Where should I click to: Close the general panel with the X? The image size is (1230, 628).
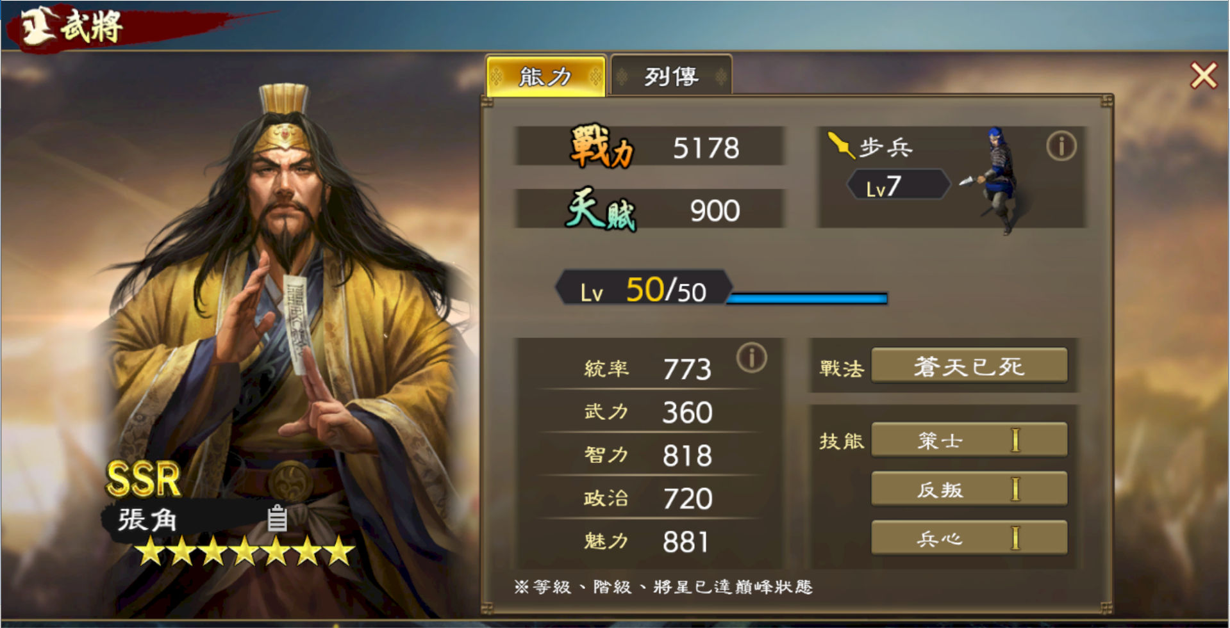click(1203, 76)
